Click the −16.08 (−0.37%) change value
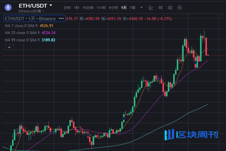This screenshot has height=151, width=226. coord(158,19)
